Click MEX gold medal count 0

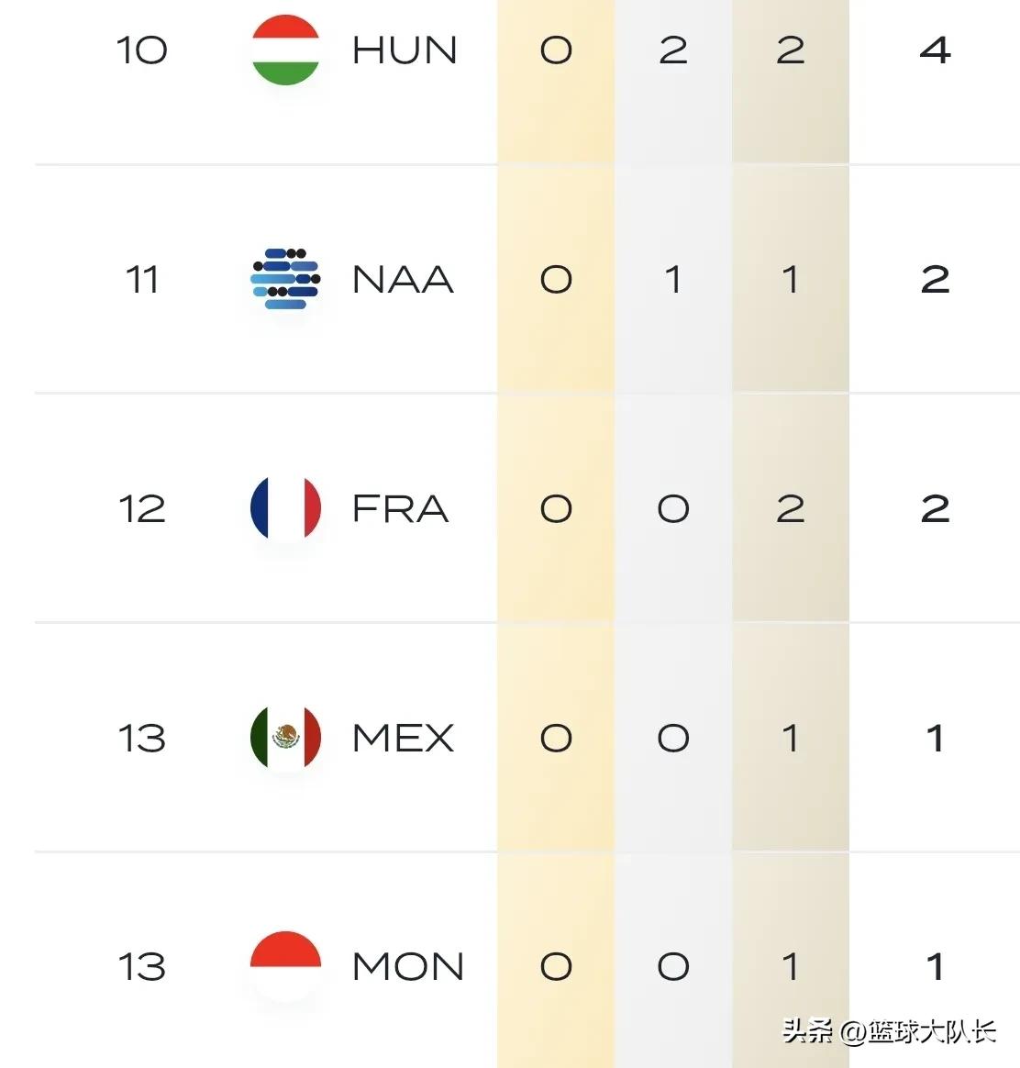coord(556,739)
